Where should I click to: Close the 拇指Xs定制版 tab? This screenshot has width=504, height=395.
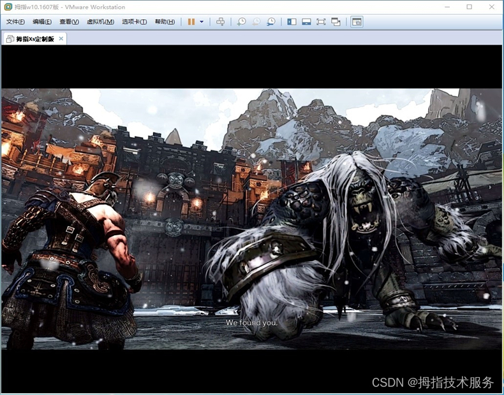tap(61, 39)
